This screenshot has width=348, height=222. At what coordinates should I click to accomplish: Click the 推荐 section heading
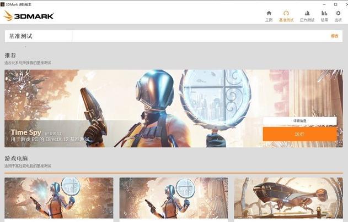pos(10,55)
